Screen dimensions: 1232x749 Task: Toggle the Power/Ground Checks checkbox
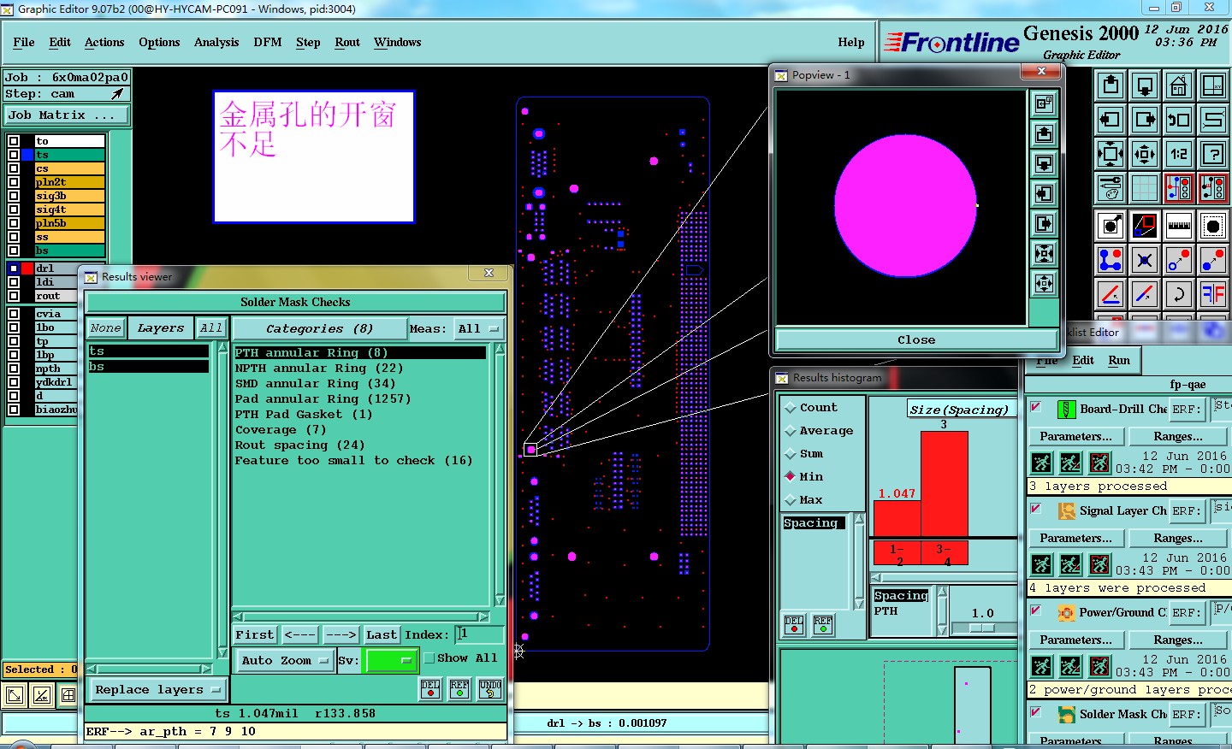(1036, 610)
